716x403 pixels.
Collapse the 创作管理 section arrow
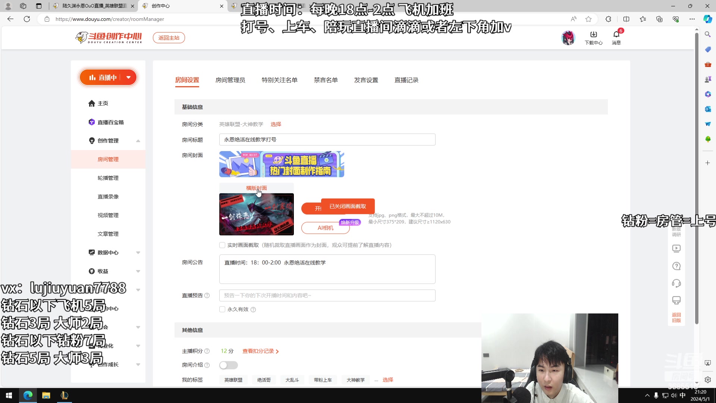(138, 141)
